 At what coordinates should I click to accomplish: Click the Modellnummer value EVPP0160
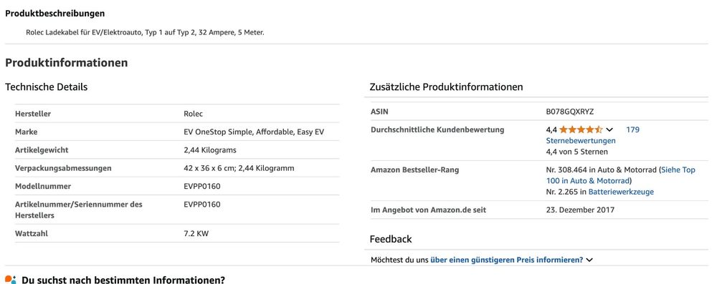(202, 186)
